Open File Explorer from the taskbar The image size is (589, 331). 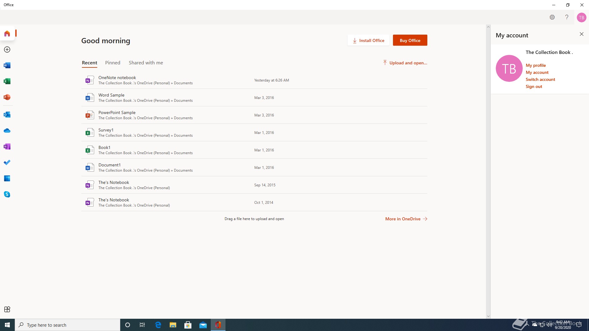(173, 325)
